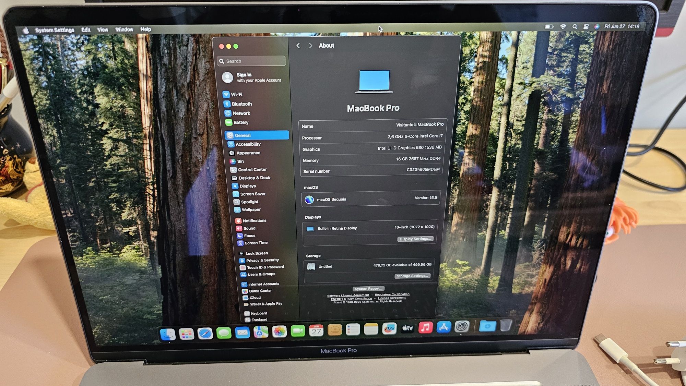Open Internet Accounts settings
Viewport: 686px width, 386px height.
(x=261, y=284)
